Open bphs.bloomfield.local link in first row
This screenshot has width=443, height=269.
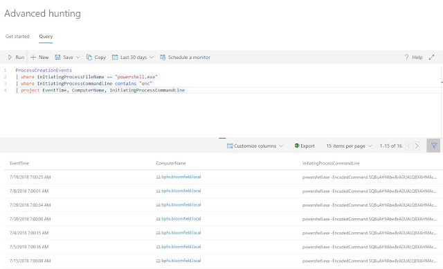click(x=181, y=177)
